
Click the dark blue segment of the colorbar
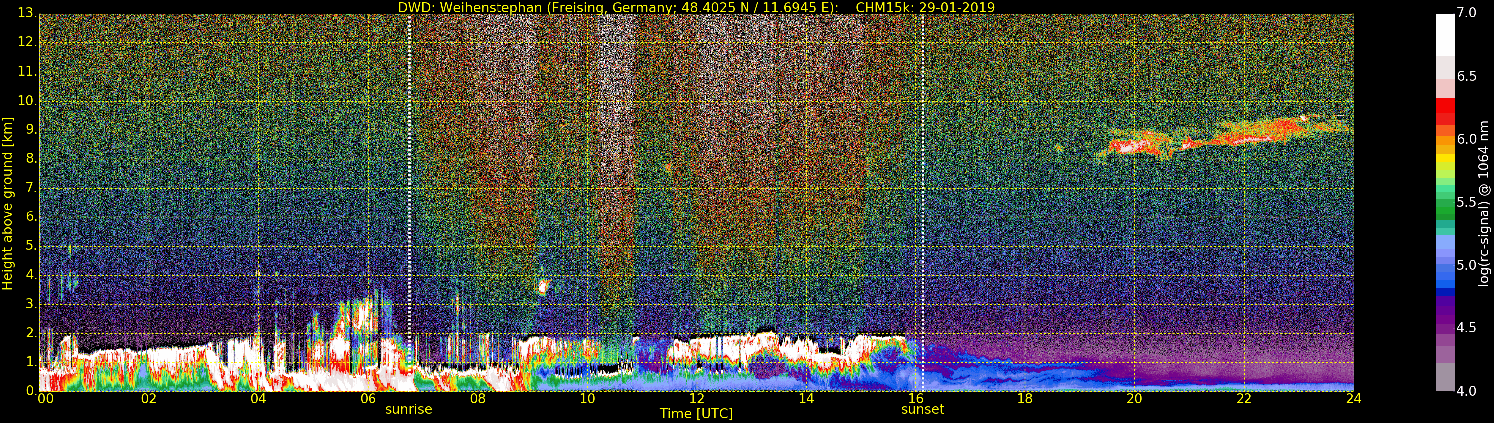coord(1445,292)
